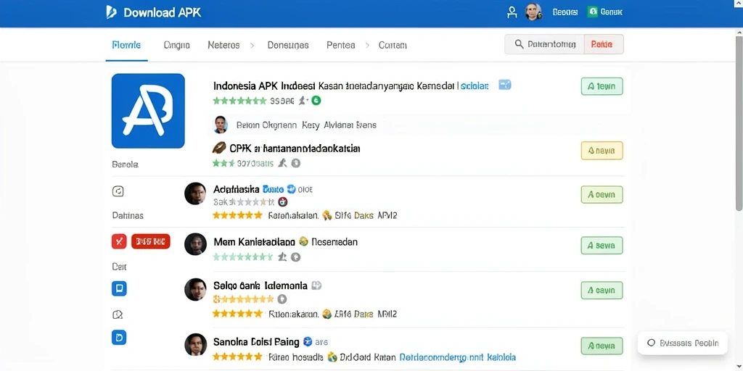Click the button on Adatriasika row
This screenshot has width=743, height=371.
point(602,194)
